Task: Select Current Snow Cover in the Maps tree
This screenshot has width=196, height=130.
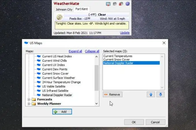Action: coord(55,74)
